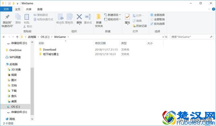Click Select All (全部选择)
Image resolution: width=216 pixels, height=126 pixels.
click(158, 15)
